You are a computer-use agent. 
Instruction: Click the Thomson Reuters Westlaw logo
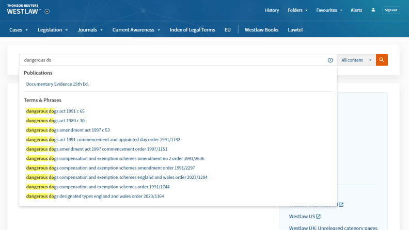click(x=23, y=10)
